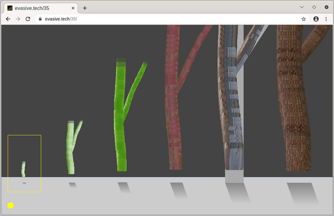Click the yellow circle in the canvas
The image size is (334, 216).
point(10,205)
